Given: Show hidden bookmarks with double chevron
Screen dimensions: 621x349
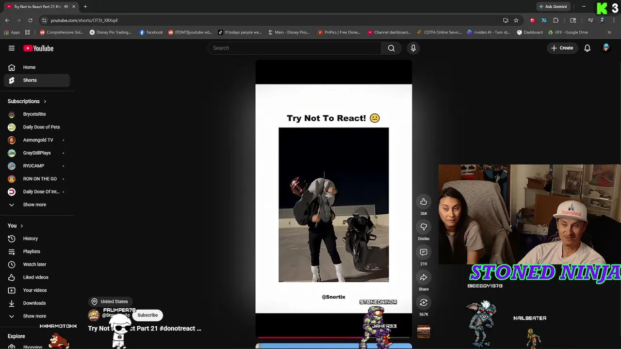Looking at the screenshot, I should point(609,32).
